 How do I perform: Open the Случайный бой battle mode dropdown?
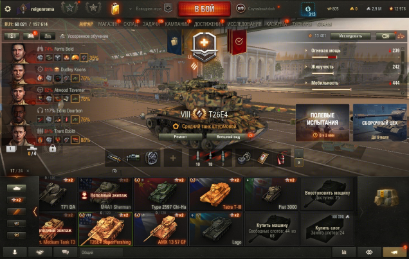click(258, 8)
